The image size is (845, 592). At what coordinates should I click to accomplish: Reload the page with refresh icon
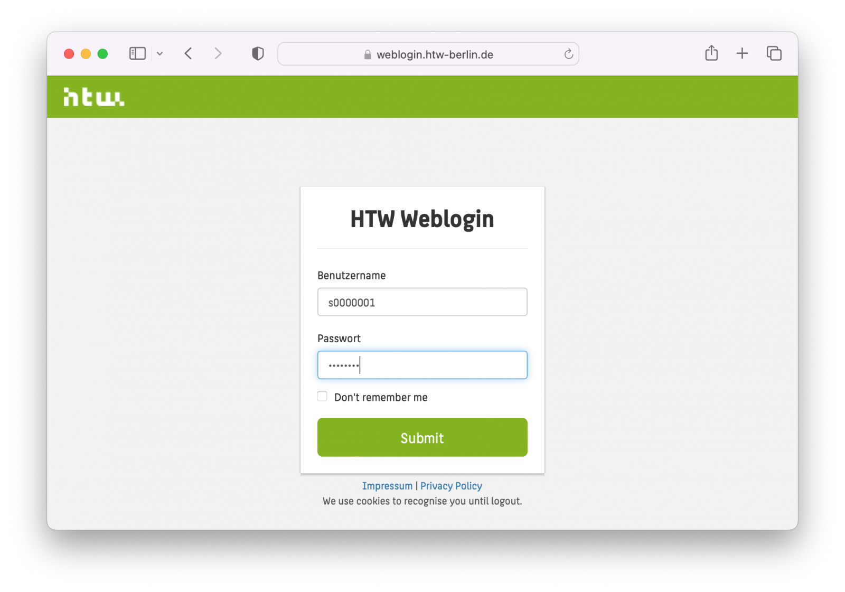click(x=568, y=54)
